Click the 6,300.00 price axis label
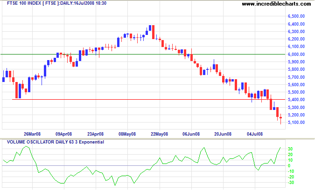 [x=296, y=32]
